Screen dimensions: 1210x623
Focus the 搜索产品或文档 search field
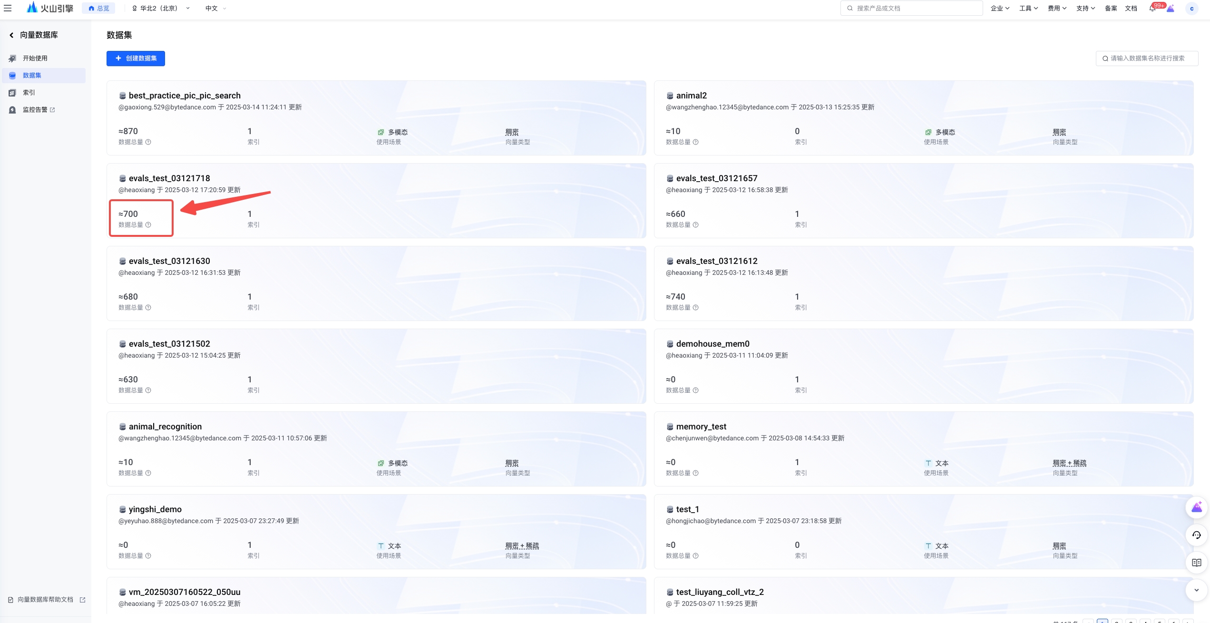click(911, 8)
